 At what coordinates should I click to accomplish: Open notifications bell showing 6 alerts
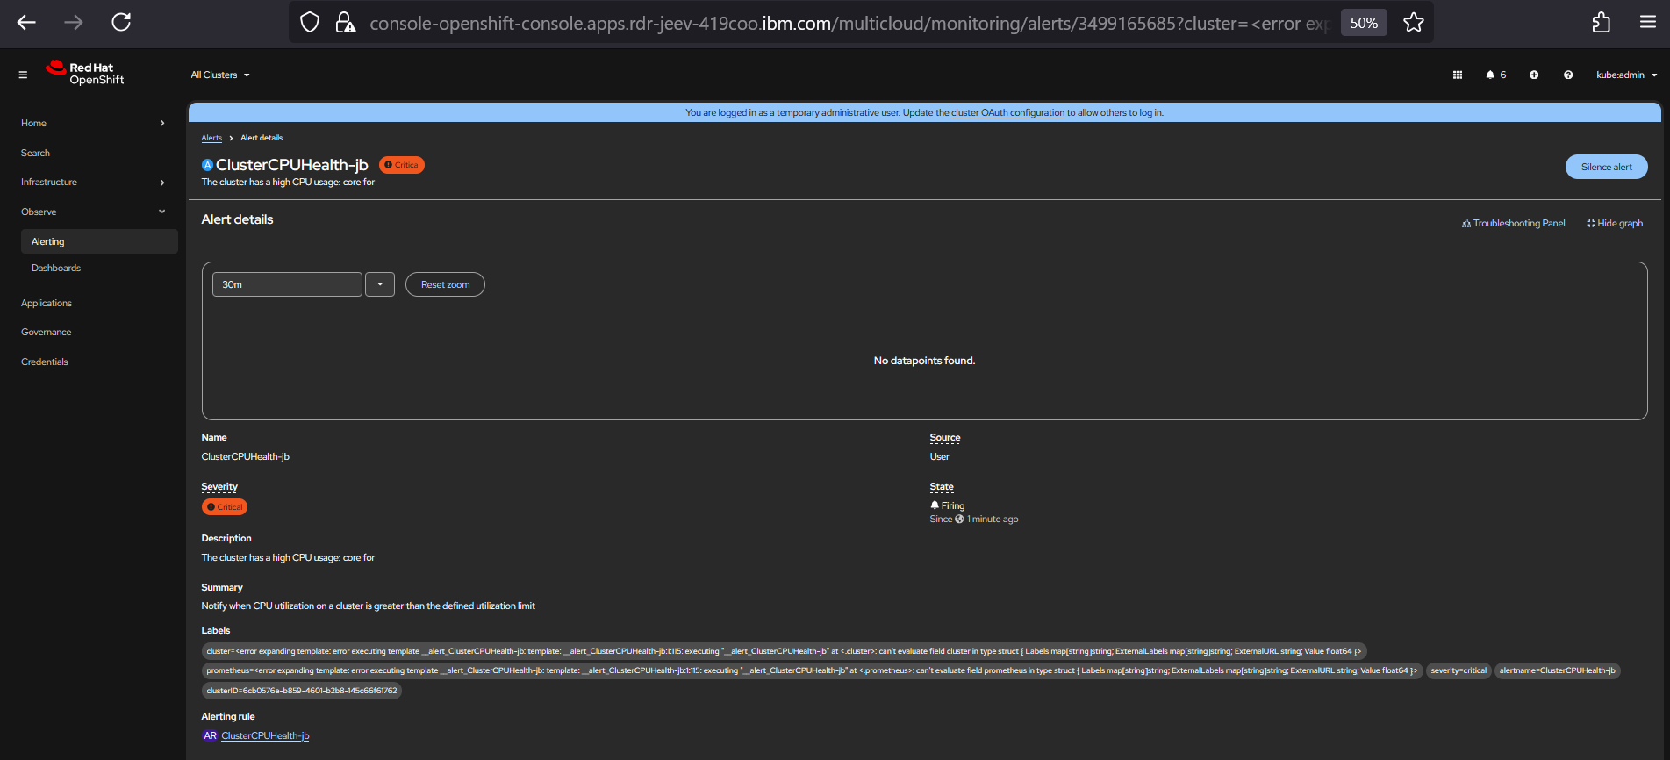click(x=1495, y=75)
